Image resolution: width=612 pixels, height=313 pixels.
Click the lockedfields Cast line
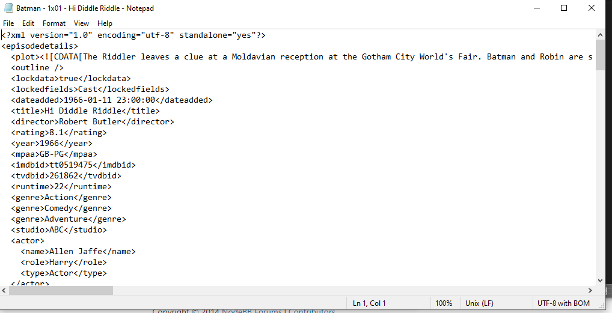point(90,90)
